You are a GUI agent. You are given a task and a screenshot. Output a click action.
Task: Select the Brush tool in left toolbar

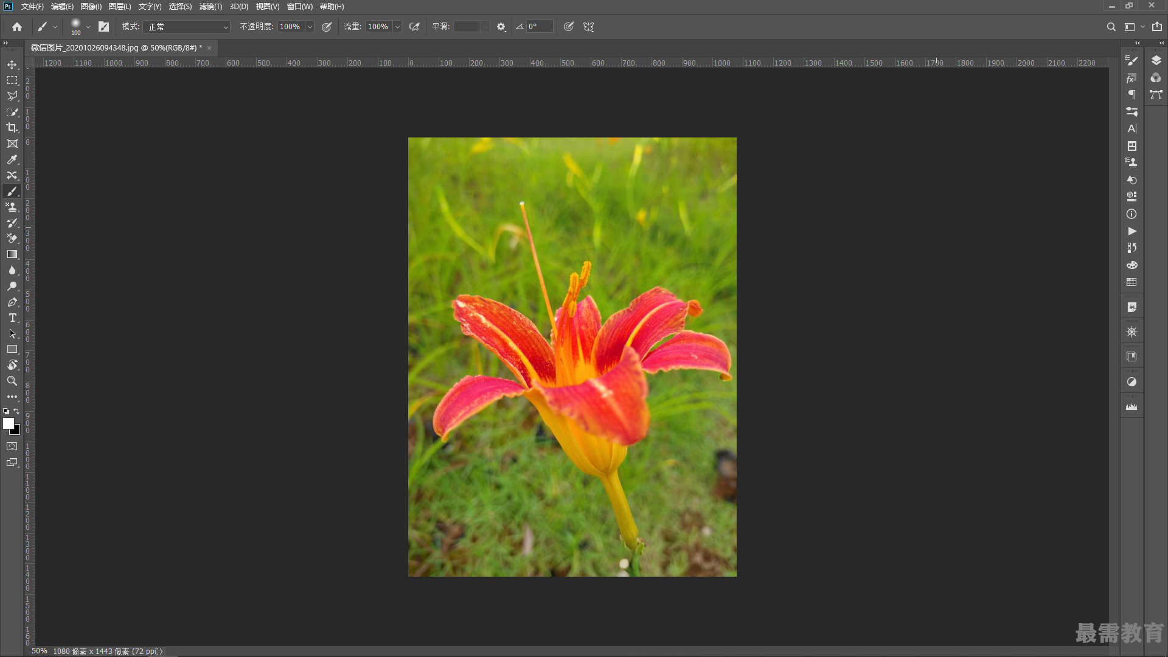pyautogui.click(x=12, y=191)
